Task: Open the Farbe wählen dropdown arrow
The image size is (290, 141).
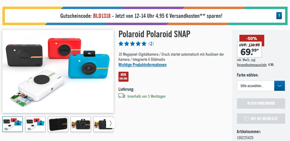Action: click(279, 86)
